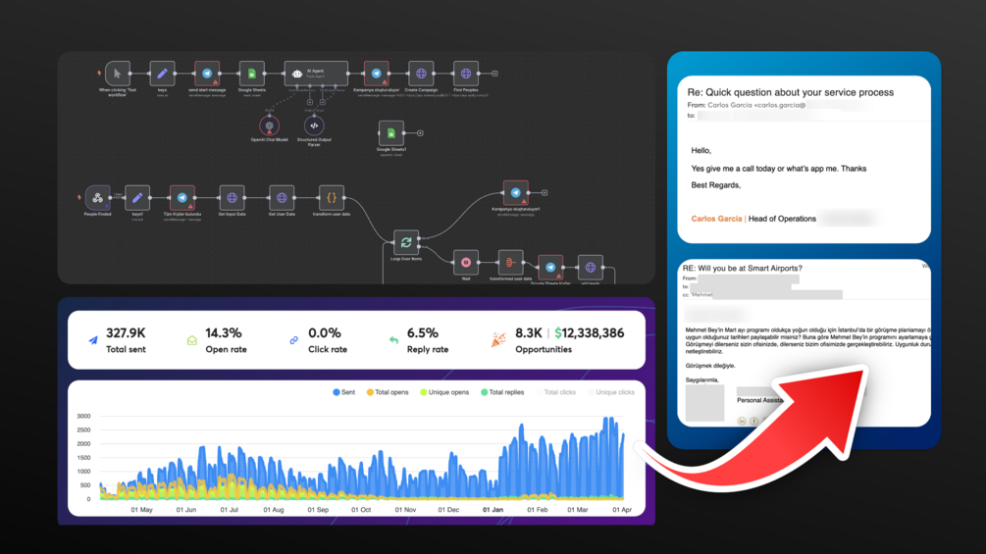Click the plus connector after Find Peoples
The height and width of the screenshot is (554, 986).
494,74
